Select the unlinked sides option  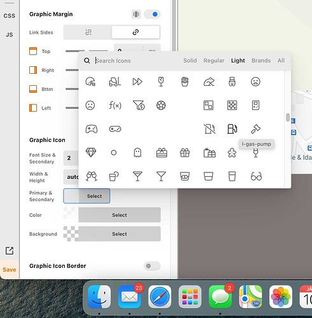click(x=88, y=32)
